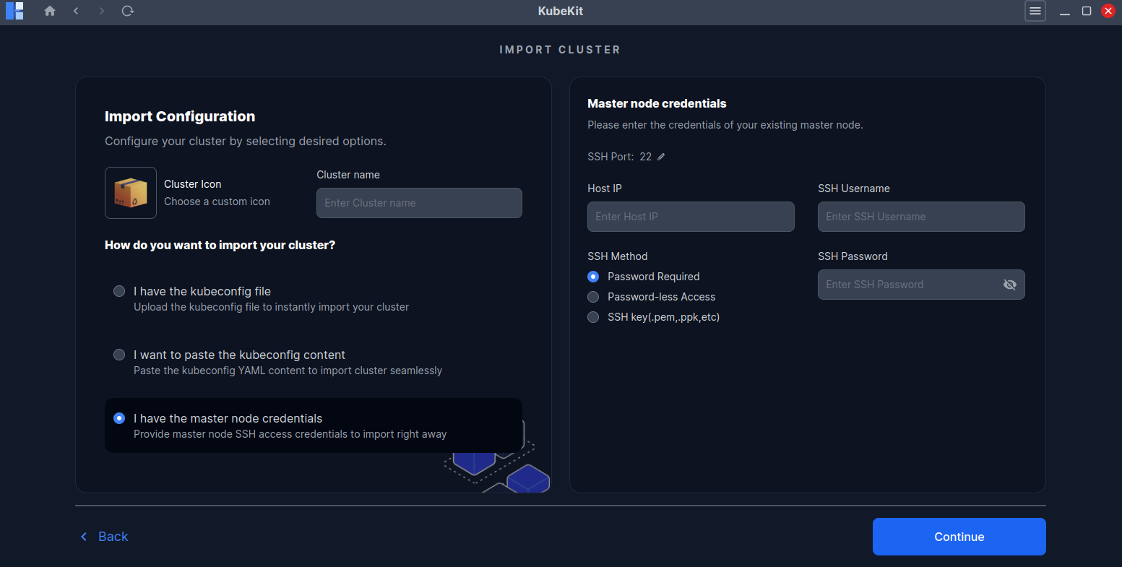Select 'I have the kubeconfig file' option

pyautogui.click(x=119, y=291)
